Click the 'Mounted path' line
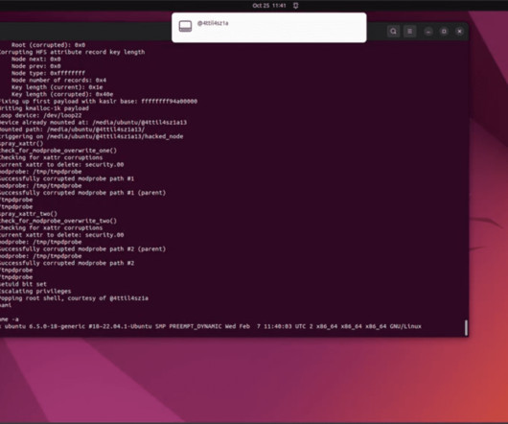Screen dimensions: 508x424 72,130
